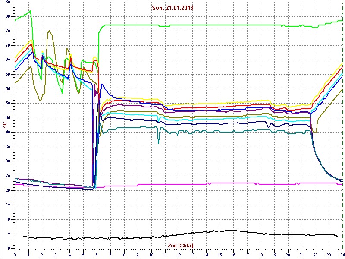The height and width of the screenshot is (259, 345).
Task: Click hour label "19" on the time axis
Action: coord(274,254)
